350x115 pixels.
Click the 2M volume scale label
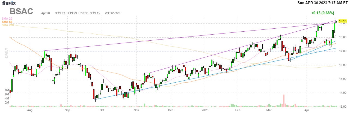click(7, 102)
